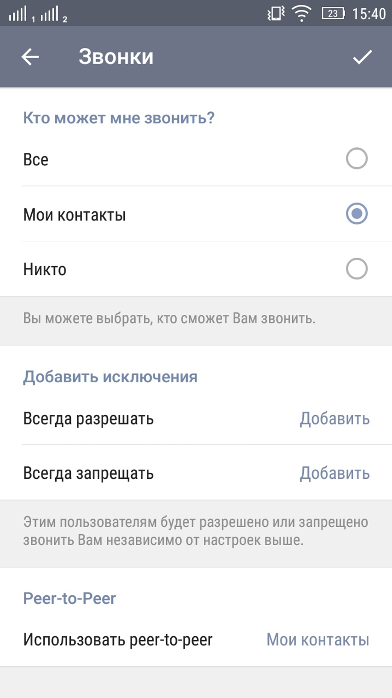
Task: Tap the "Использовать peer-to-peer" setting label
Action: (x=118, y=640)
